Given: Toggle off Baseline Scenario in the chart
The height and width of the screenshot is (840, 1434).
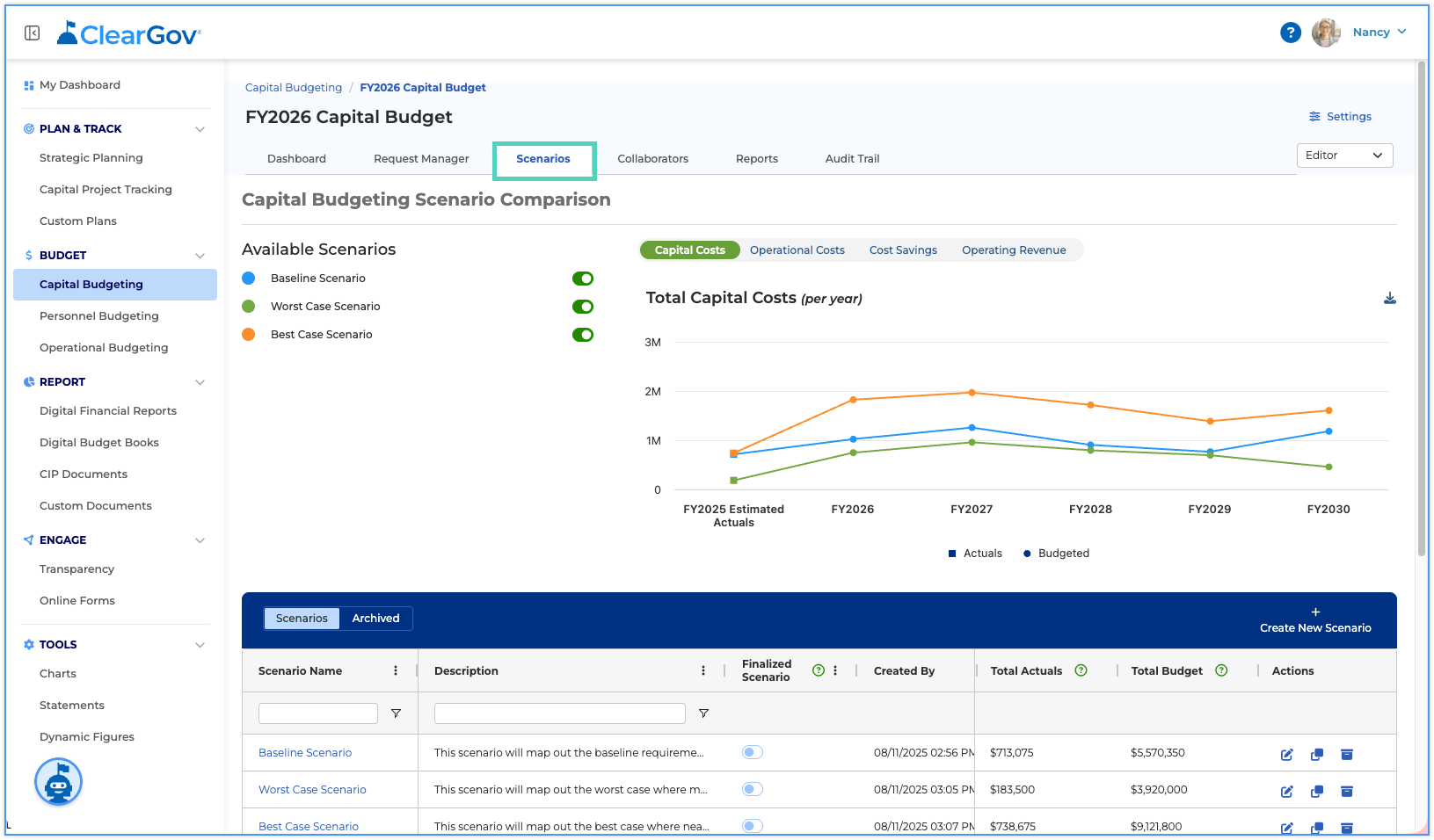Looking at the screenshot, I should [x=583, y=279].
